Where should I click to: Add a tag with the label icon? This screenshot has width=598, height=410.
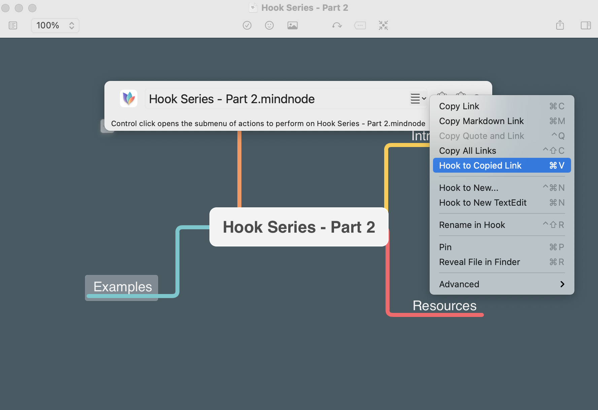360,25
